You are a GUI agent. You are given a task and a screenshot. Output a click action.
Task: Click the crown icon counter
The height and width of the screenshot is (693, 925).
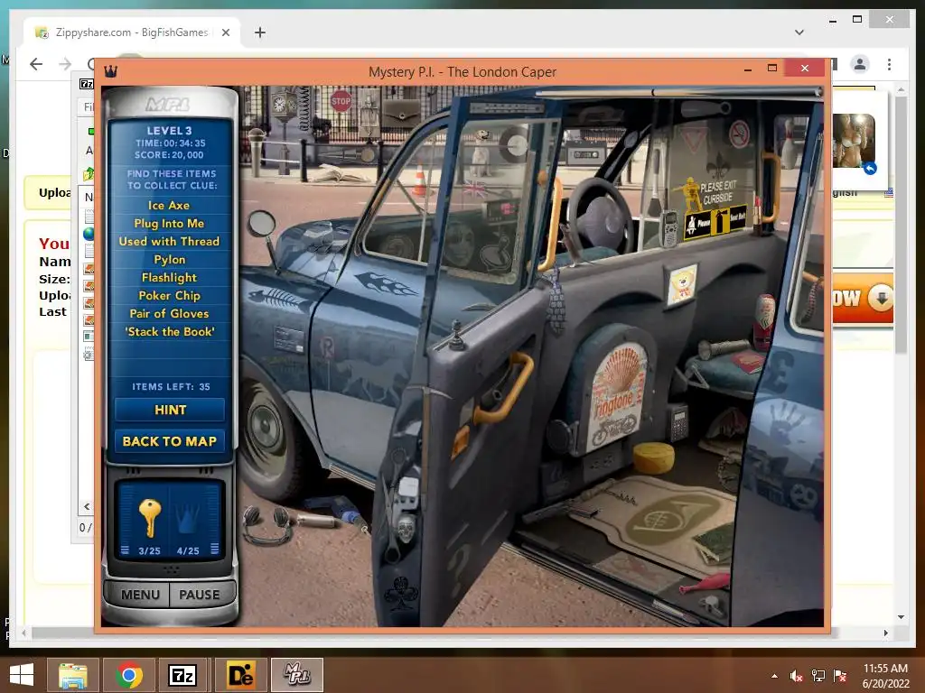click(188, 520)
